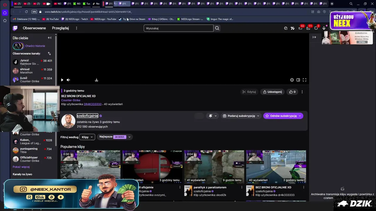Open Opera sidebar home icon
The width and height of the screenshot is (376, 211).
[5, 13]
